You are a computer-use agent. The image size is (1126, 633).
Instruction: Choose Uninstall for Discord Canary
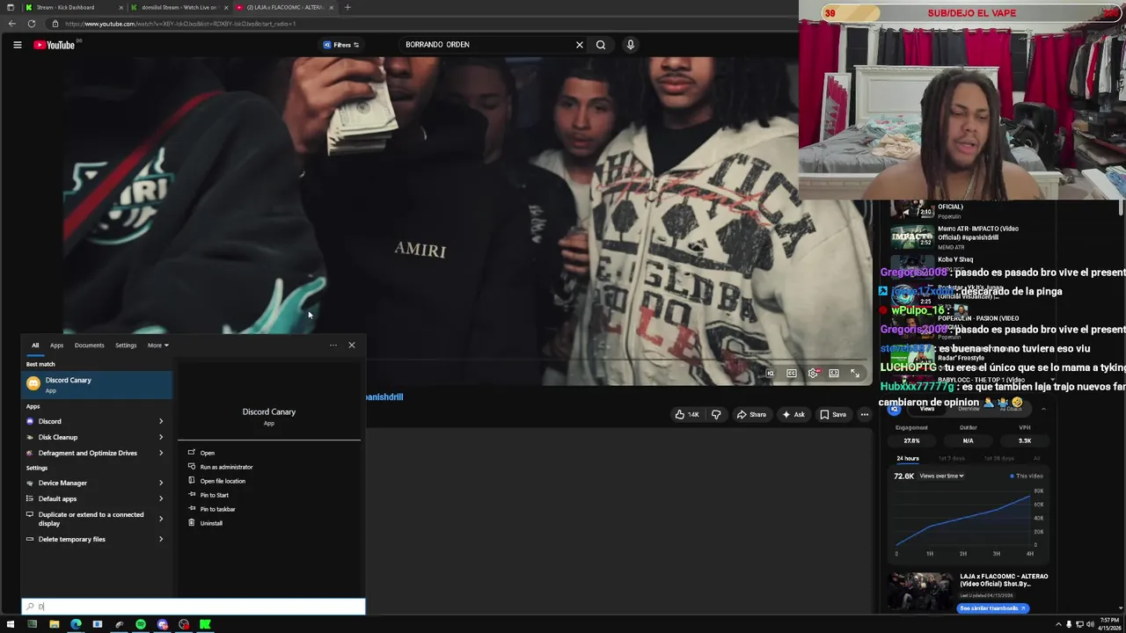click(205, 523)
